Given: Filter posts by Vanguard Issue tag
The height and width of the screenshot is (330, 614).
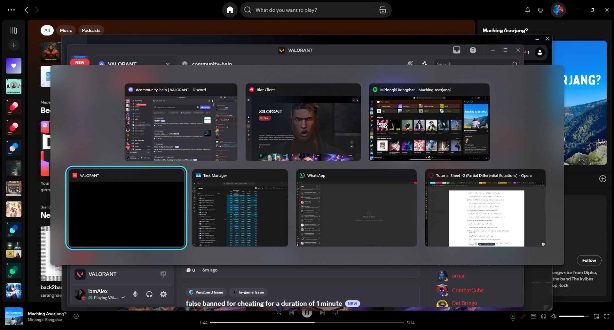Looking at the screenshot, I should coord(206,292).
